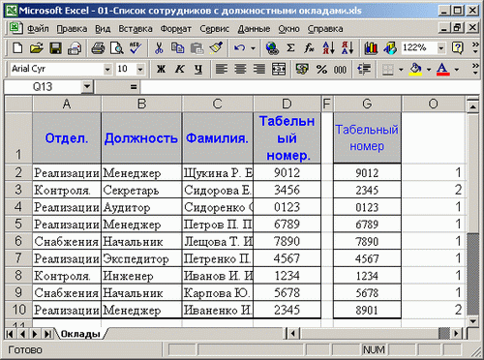Apply currency style icon
The image size is (484, 360).
[302, 69]
